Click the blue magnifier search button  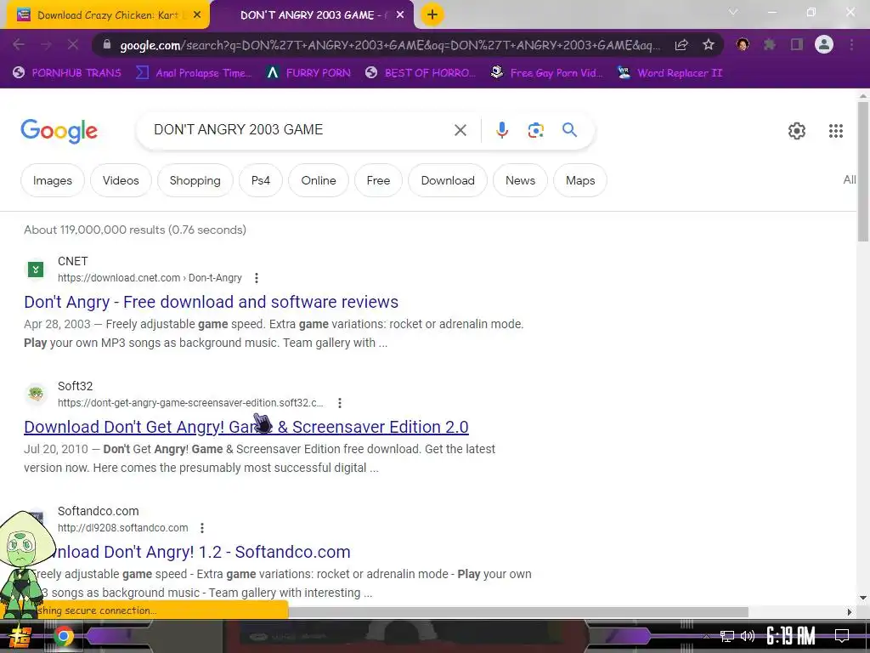tap(569, 130)
